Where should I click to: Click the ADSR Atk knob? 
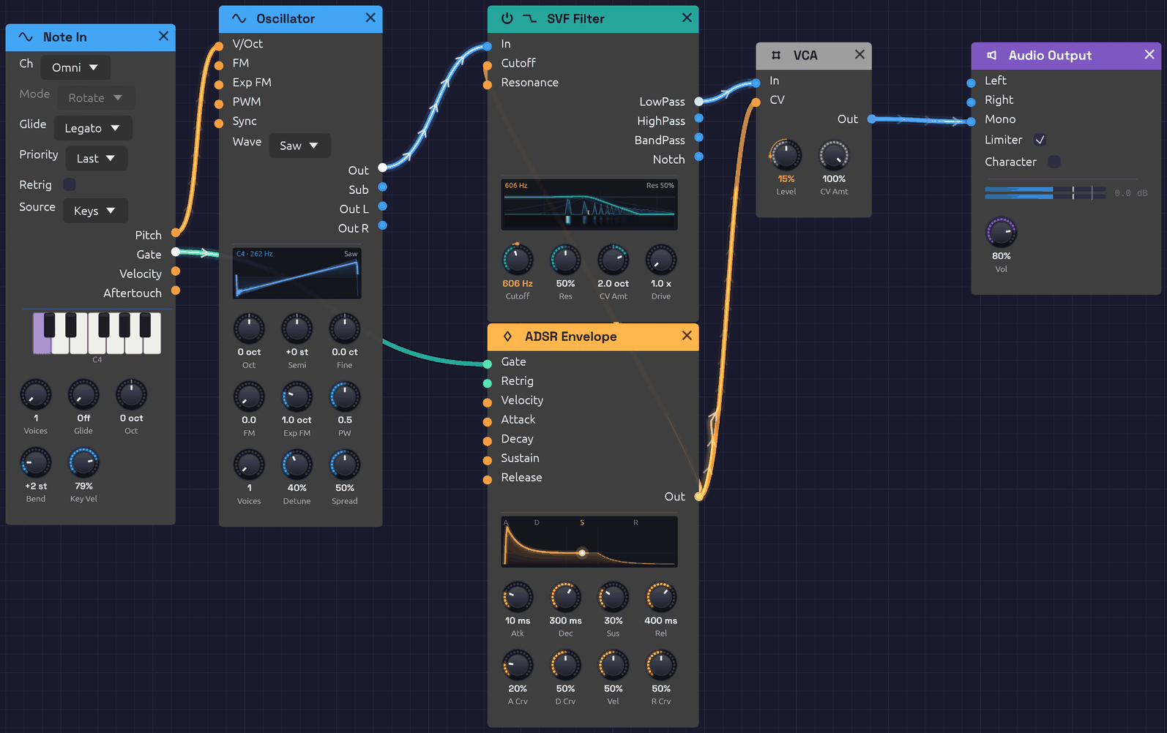point(518,597)
